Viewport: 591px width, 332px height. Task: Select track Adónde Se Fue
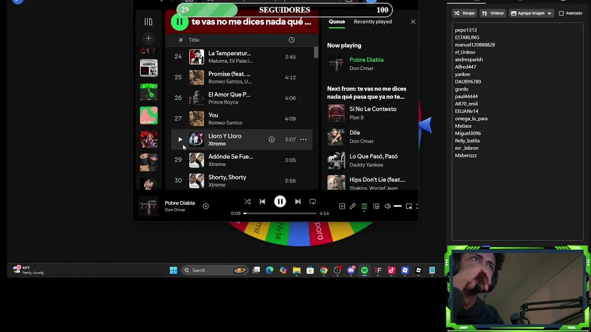coord(241,160)
